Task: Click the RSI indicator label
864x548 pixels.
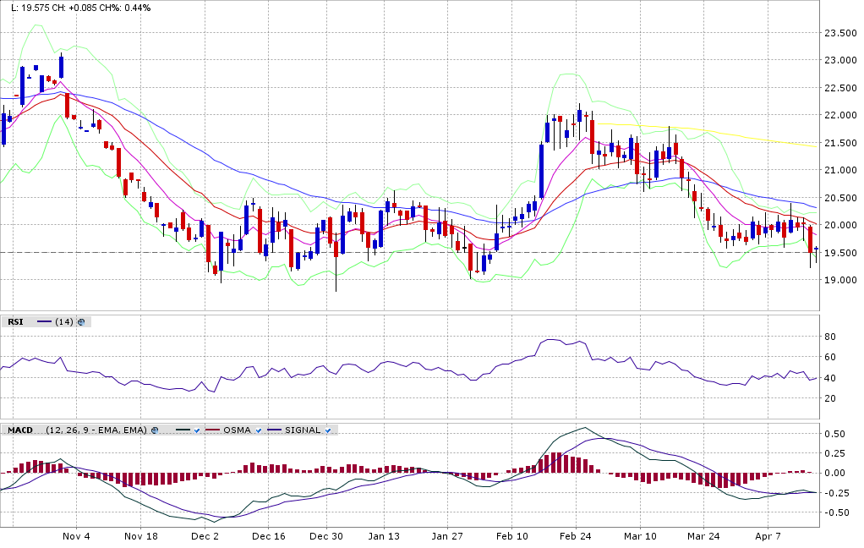Action: (15, 322)
